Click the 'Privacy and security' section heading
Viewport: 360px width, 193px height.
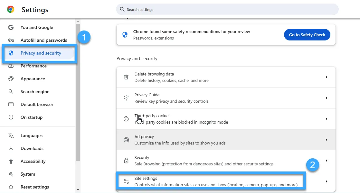tap(137, 59)
